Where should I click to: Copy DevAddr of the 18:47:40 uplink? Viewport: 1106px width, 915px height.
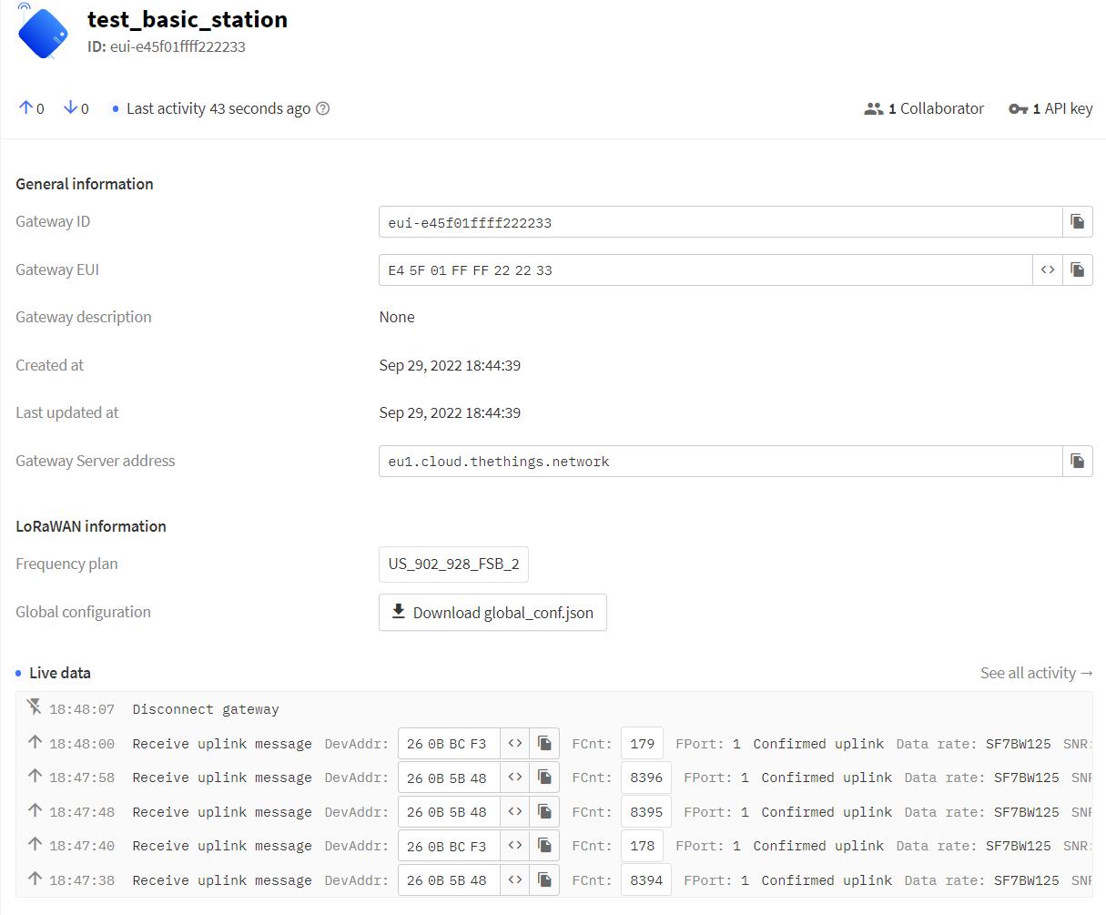pos(544,846)
